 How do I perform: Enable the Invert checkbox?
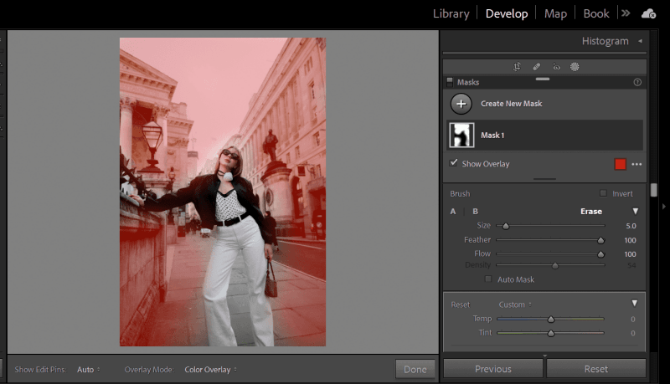603,193
